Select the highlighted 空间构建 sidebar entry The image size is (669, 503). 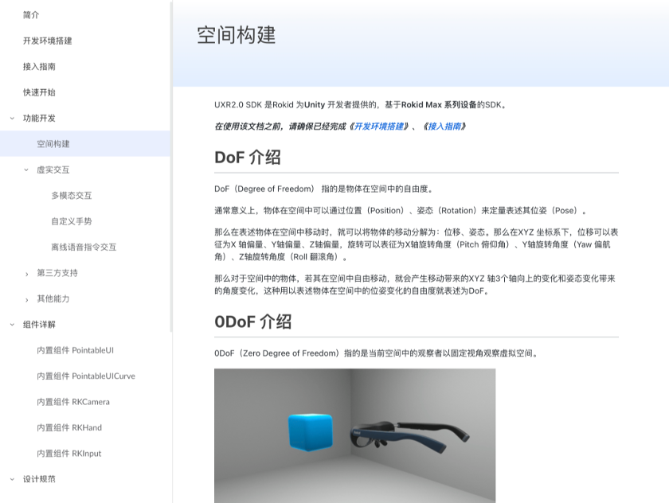[85, 143]
